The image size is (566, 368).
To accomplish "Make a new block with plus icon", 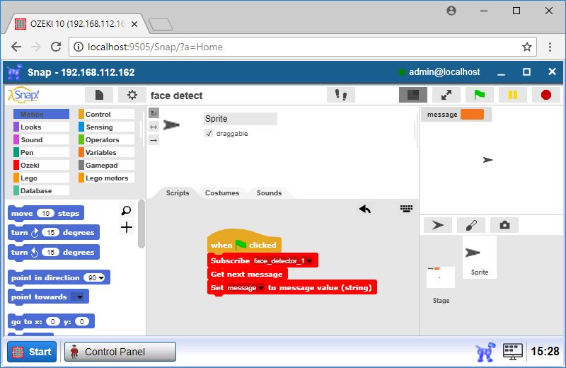I will pyautogui.click(x=127, y=227).
